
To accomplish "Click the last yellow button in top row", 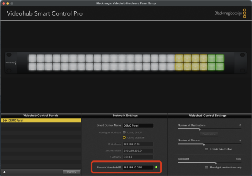I will [203, 59].
